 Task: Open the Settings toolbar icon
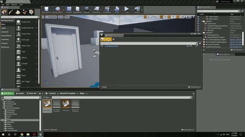click(87, 10)
